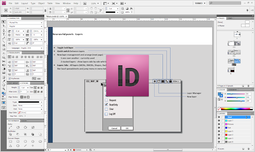Select the Type tool in toolbox

[x=4, y=34]
